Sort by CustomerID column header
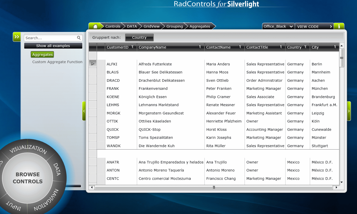Screen dimensions: 357x214 pyautogui.click(x=117, y=47)
